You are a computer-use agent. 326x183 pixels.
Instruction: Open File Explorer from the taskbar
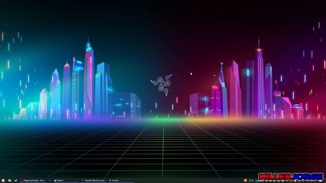point(10,180)
